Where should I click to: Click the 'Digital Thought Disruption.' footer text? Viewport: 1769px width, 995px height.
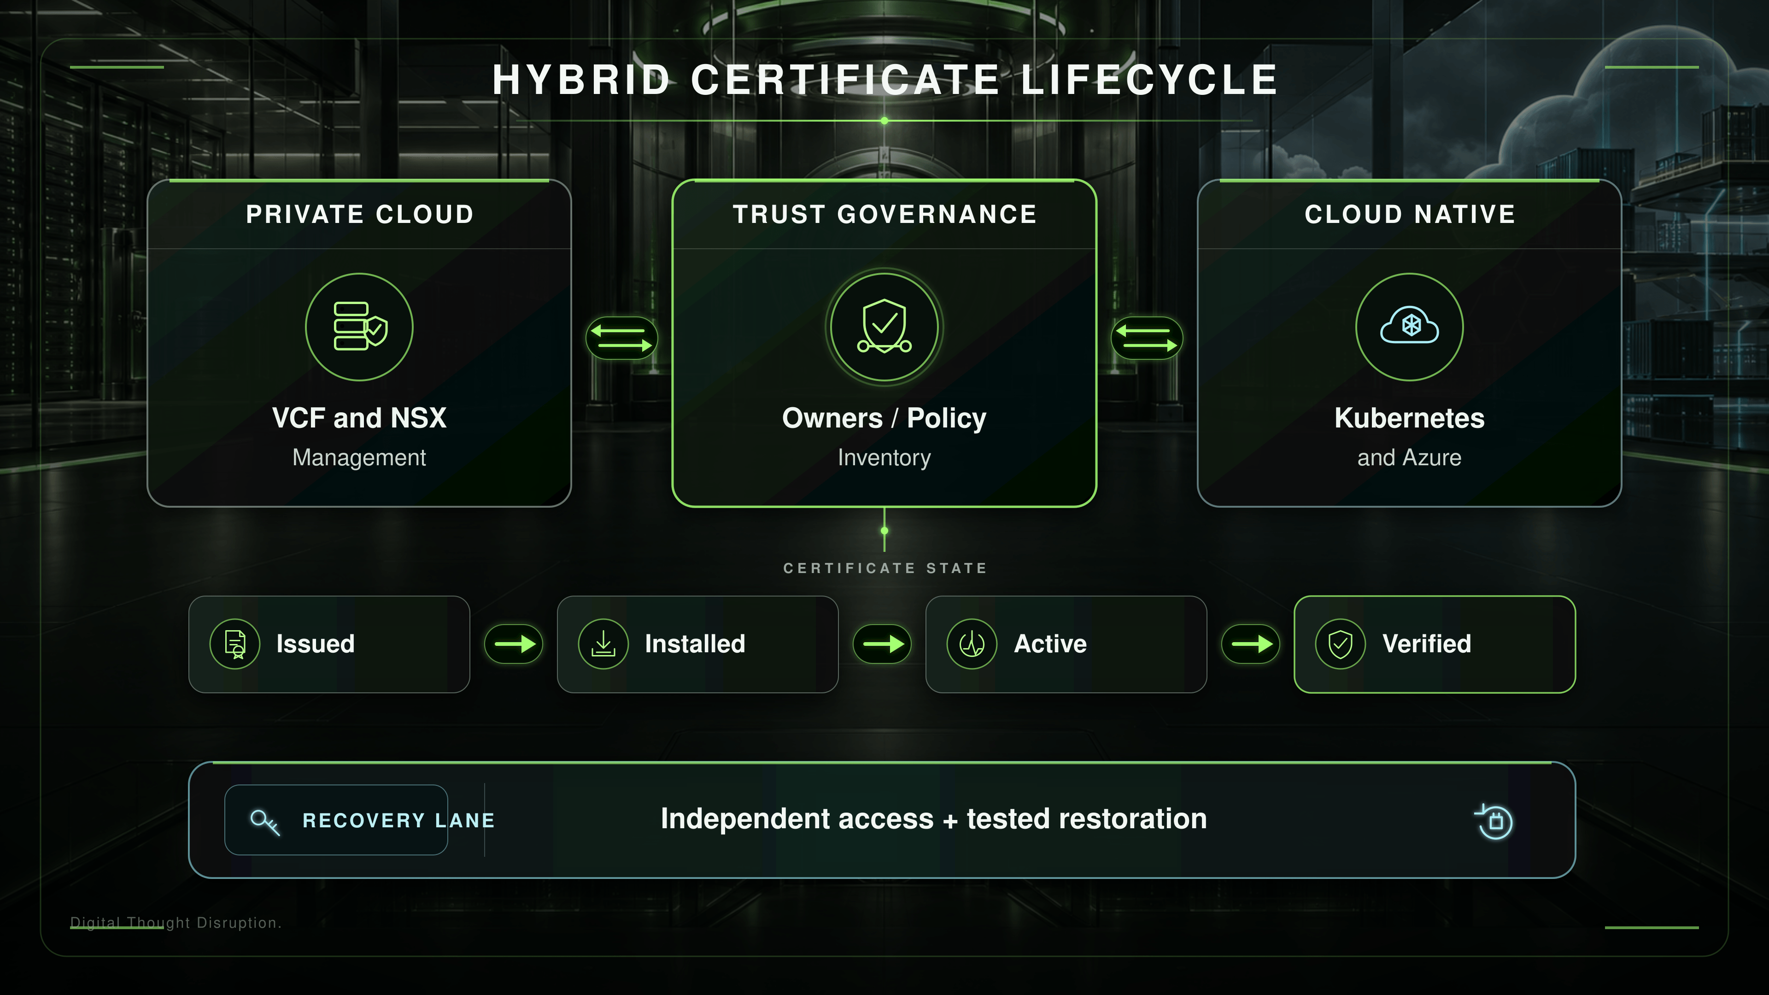(x=176, y=923)
